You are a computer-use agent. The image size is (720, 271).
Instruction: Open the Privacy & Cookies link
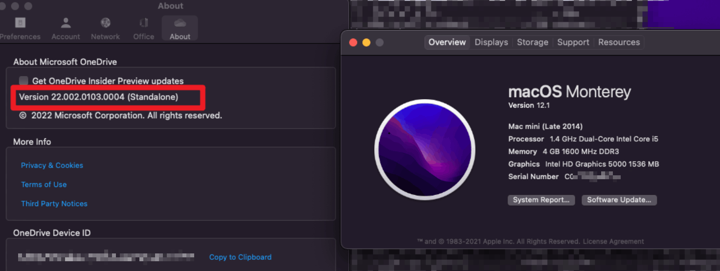click(x=52, y=166)
